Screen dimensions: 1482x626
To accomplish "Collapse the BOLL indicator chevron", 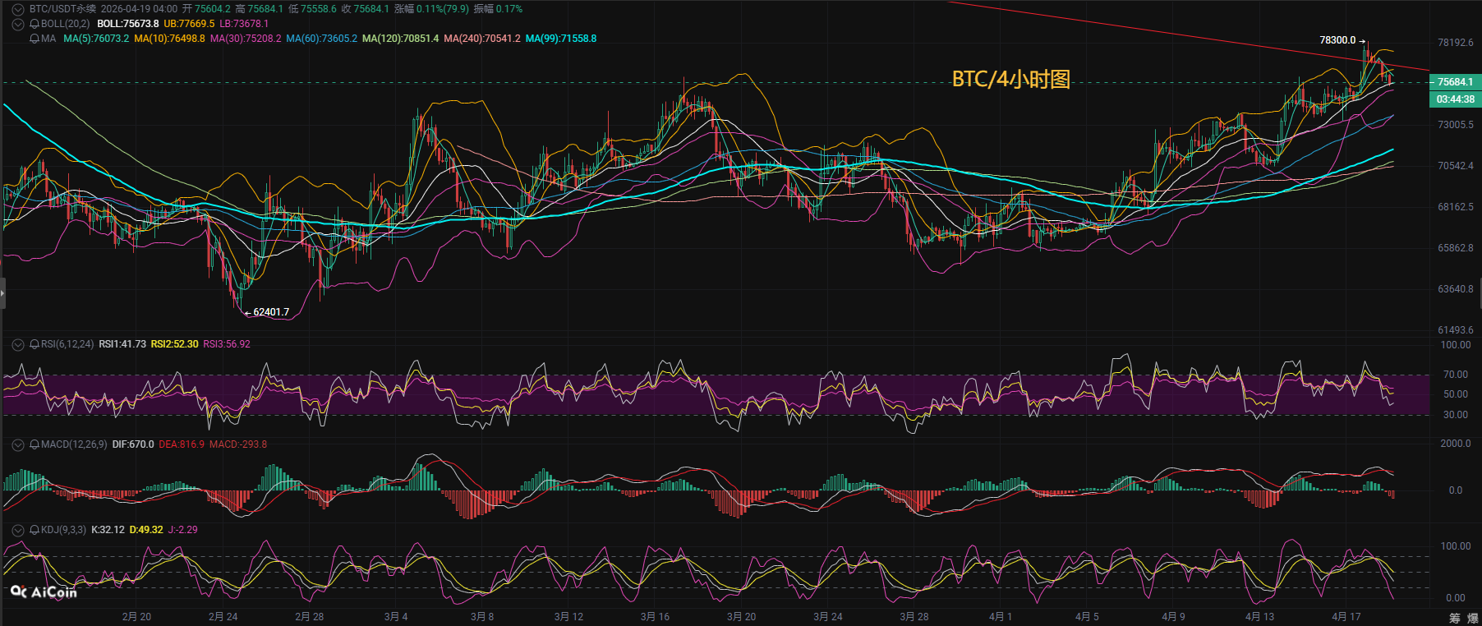I will 17,24.
